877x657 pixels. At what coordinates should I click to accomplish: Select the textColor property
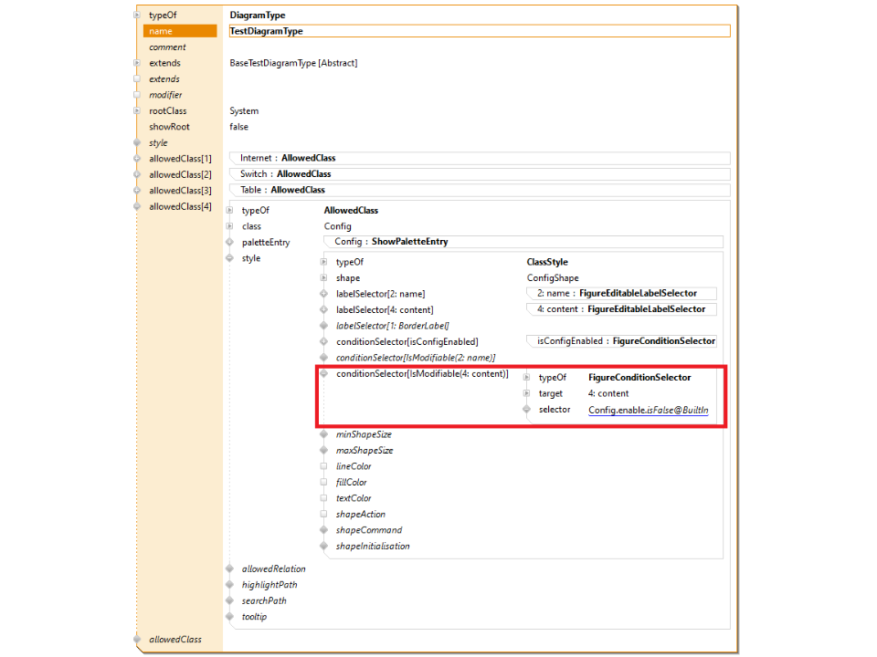(x=354, y=498)
